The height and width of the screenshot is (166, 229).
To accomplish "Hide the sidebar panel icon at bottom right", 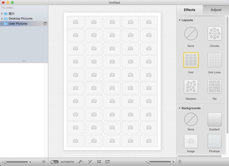I will coord(180,162).
